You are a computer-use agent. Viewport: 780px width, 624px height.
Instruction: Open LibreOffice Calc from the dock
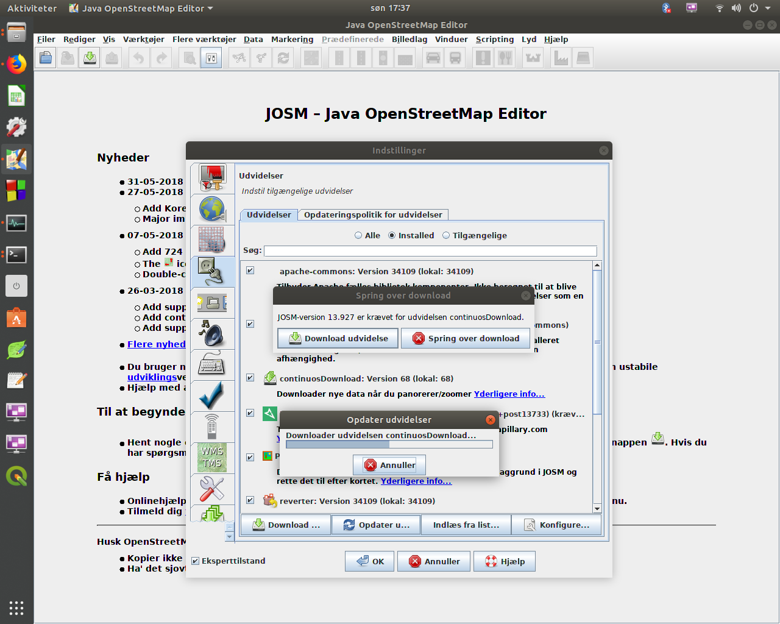16,96
